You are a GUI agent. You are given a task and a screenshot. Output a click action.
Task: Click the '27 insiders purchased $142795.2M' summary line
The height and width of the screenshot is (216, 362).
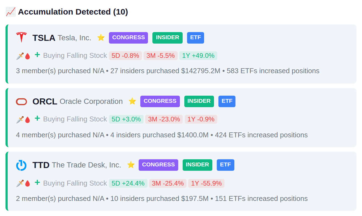165,71
